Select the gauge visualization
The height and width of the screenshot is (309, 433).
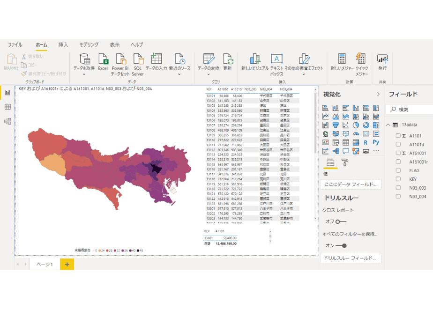pyautogui.click(x=356, y=134)
